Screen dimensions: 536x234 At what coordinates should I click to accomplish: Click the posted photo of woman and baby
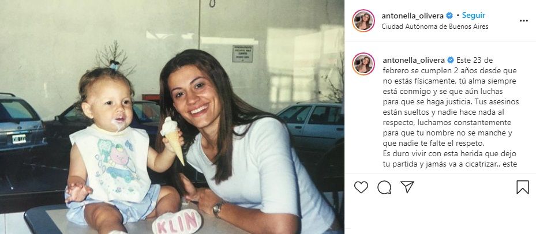(172, 117)
